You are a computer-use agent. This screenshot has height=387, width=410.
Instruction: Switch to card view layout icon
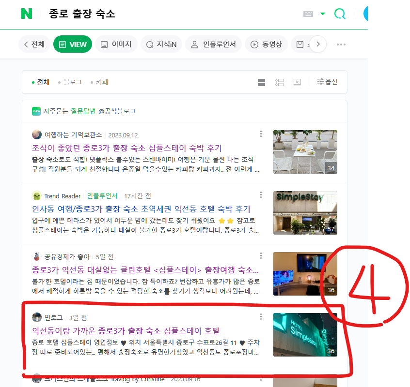click(x=261, y=82)
